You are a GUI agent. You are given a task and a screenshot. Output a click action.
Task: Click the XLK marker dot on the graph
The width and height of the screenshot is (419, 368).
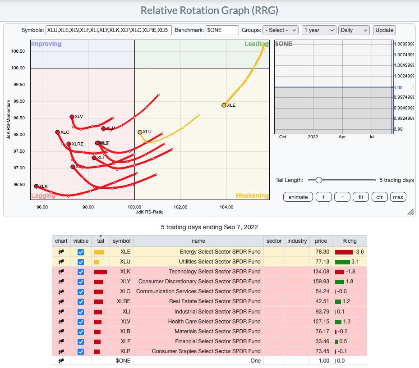[x=37, y=186]
